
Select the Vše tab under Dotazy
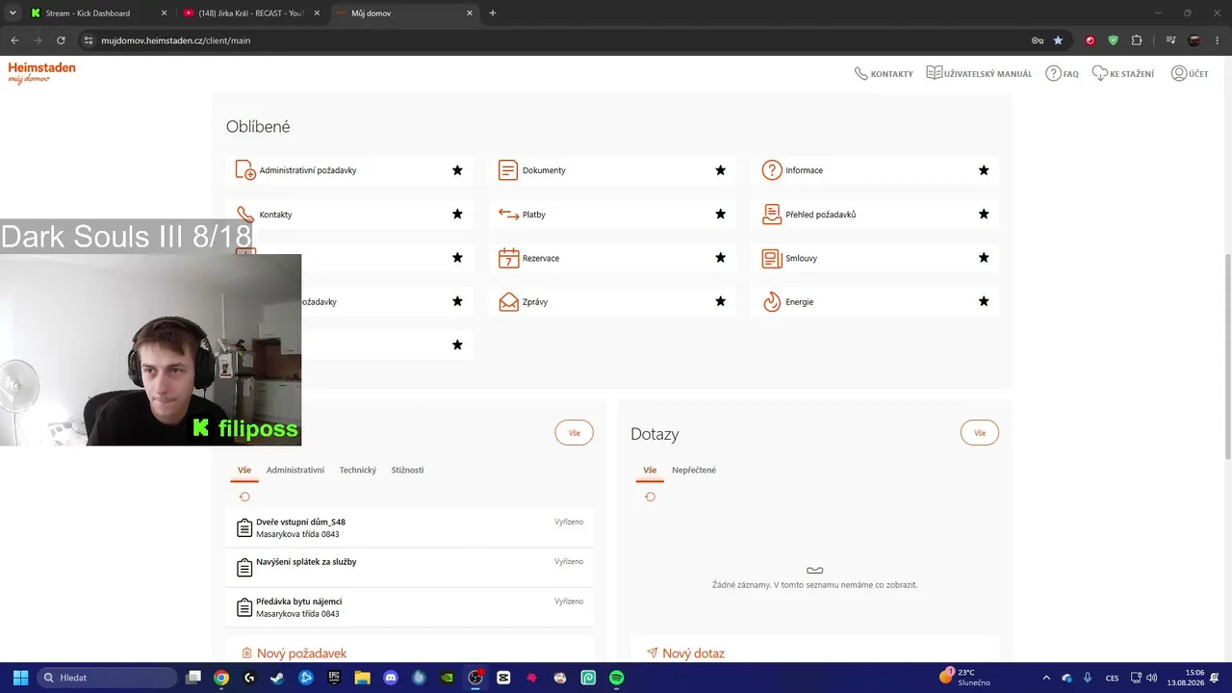(x=650, y=471)
